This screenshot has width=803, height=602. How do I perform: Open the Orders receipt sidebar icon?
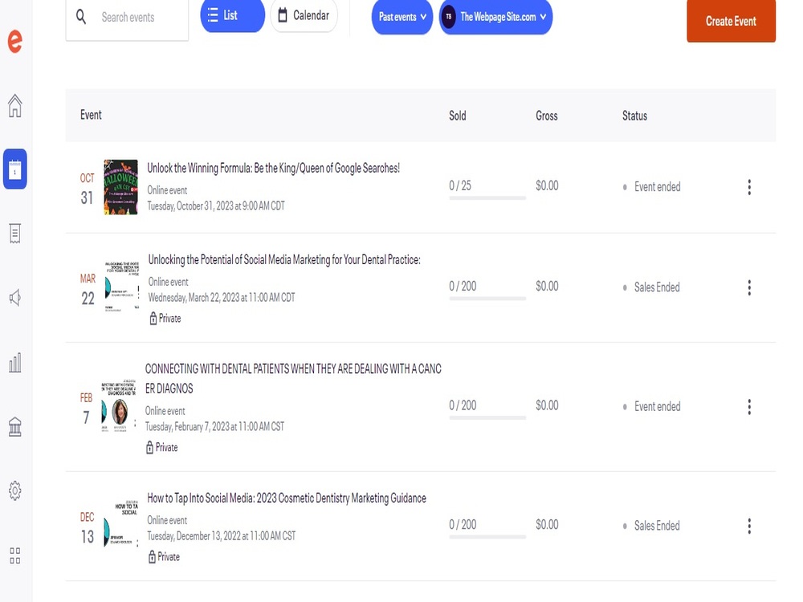14,234
